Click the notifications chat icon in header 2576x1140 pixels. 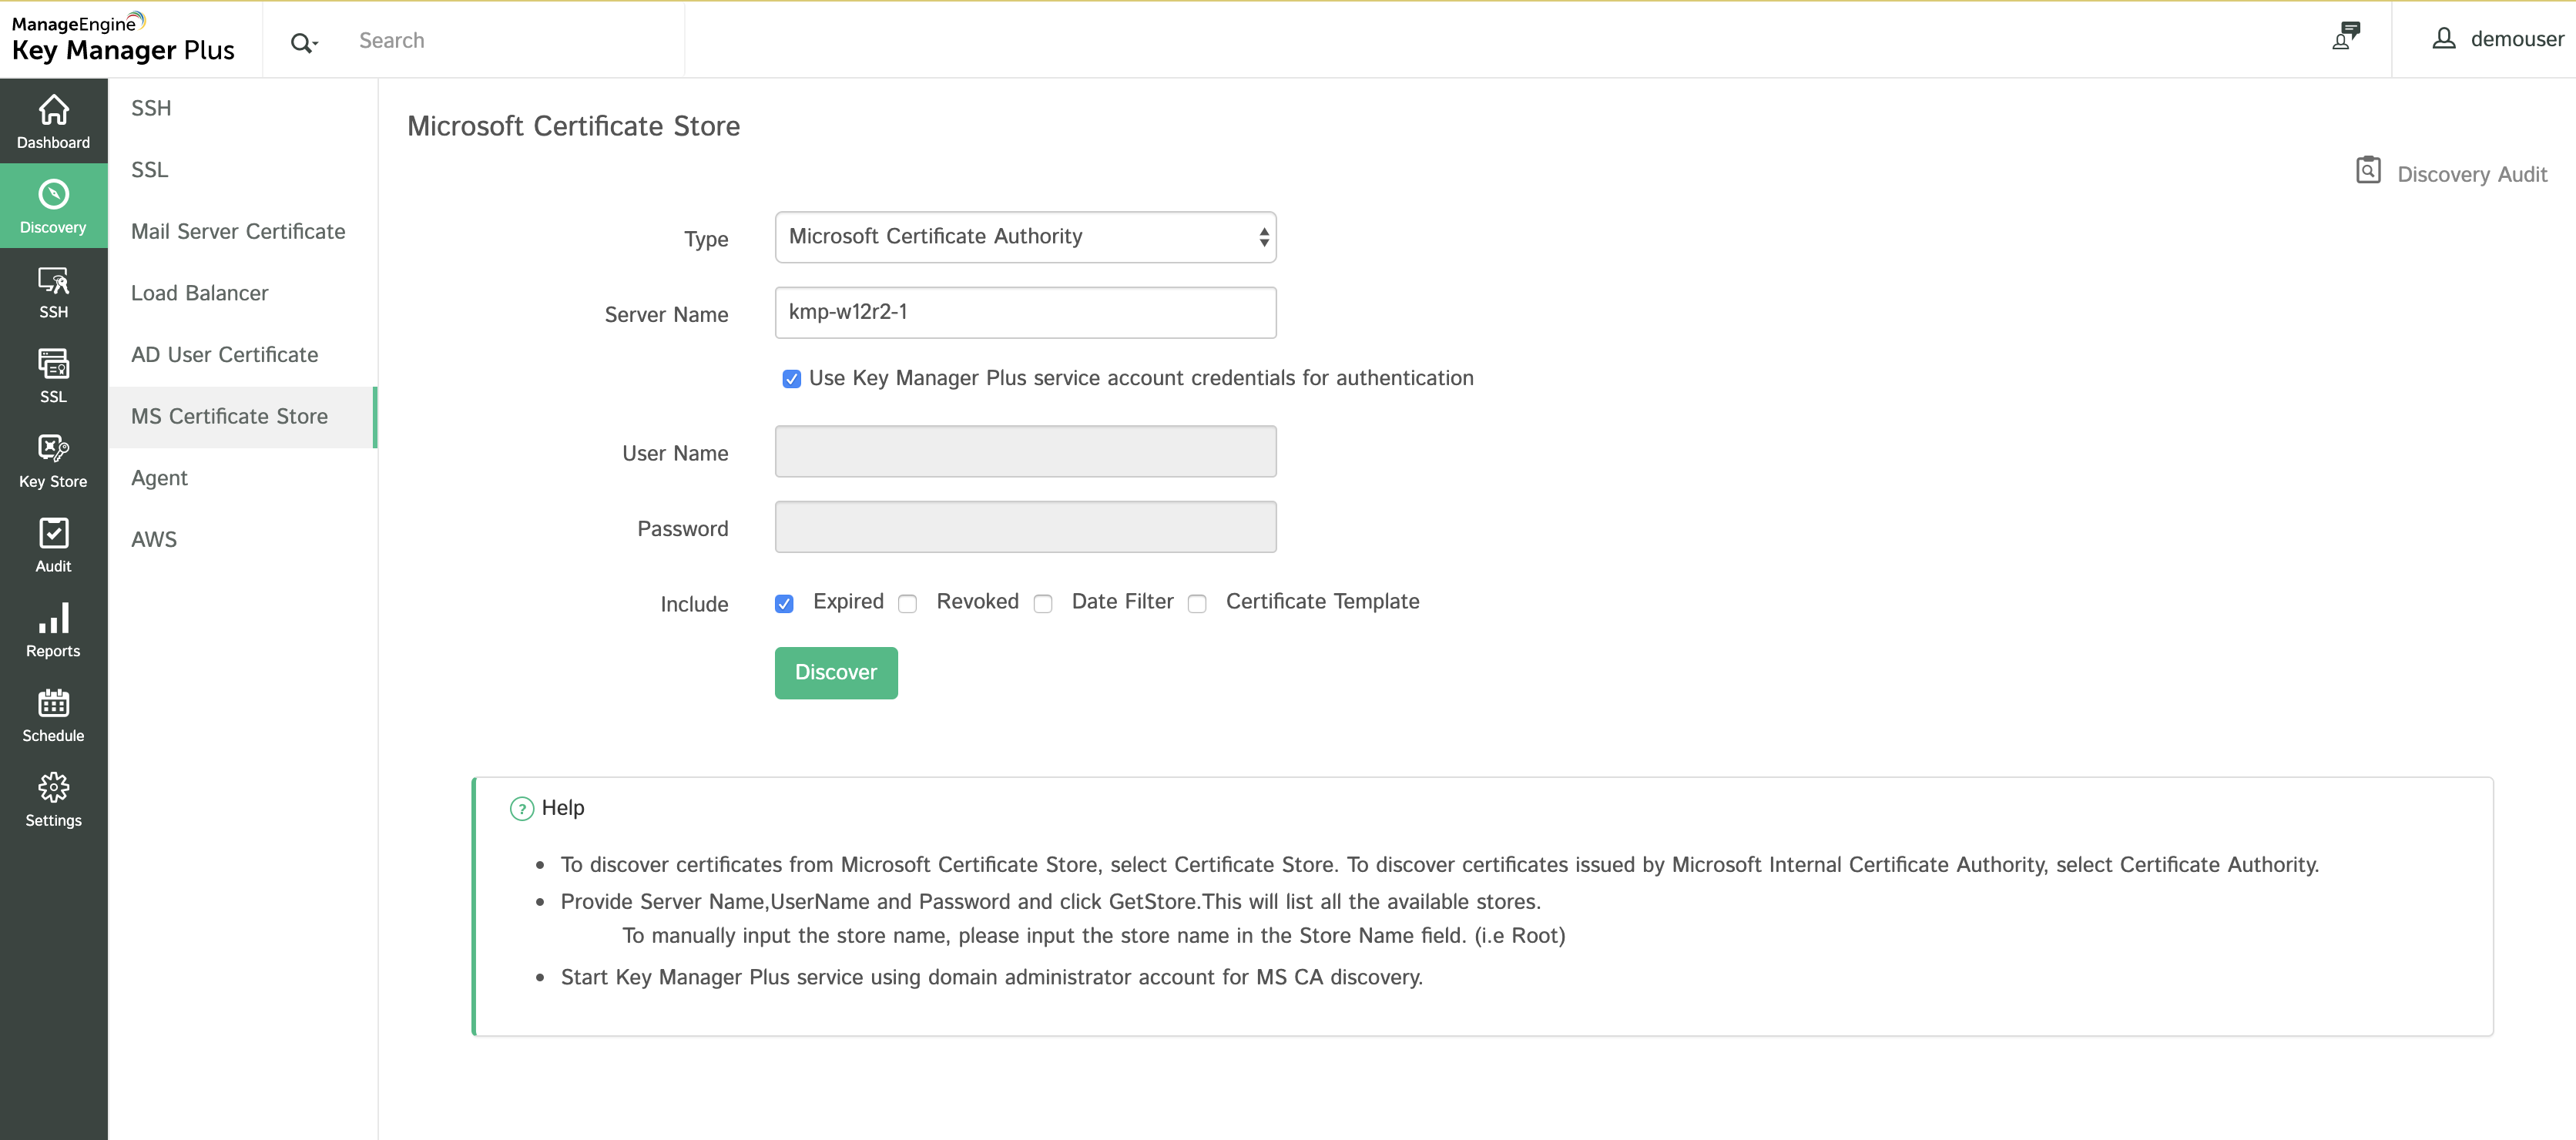pos(2345,36)
